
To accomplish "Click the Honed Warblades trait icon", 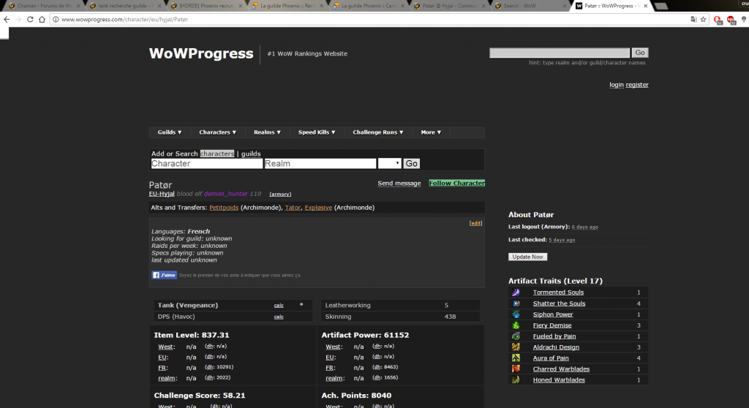I will tap(516, 379).
